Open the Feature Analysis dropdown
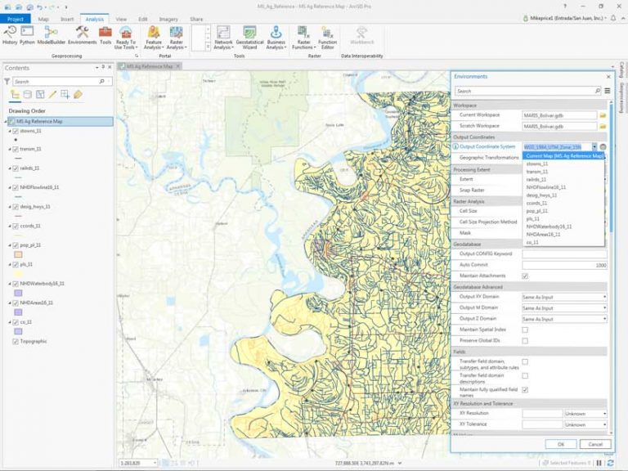 (x=154, y=38)
